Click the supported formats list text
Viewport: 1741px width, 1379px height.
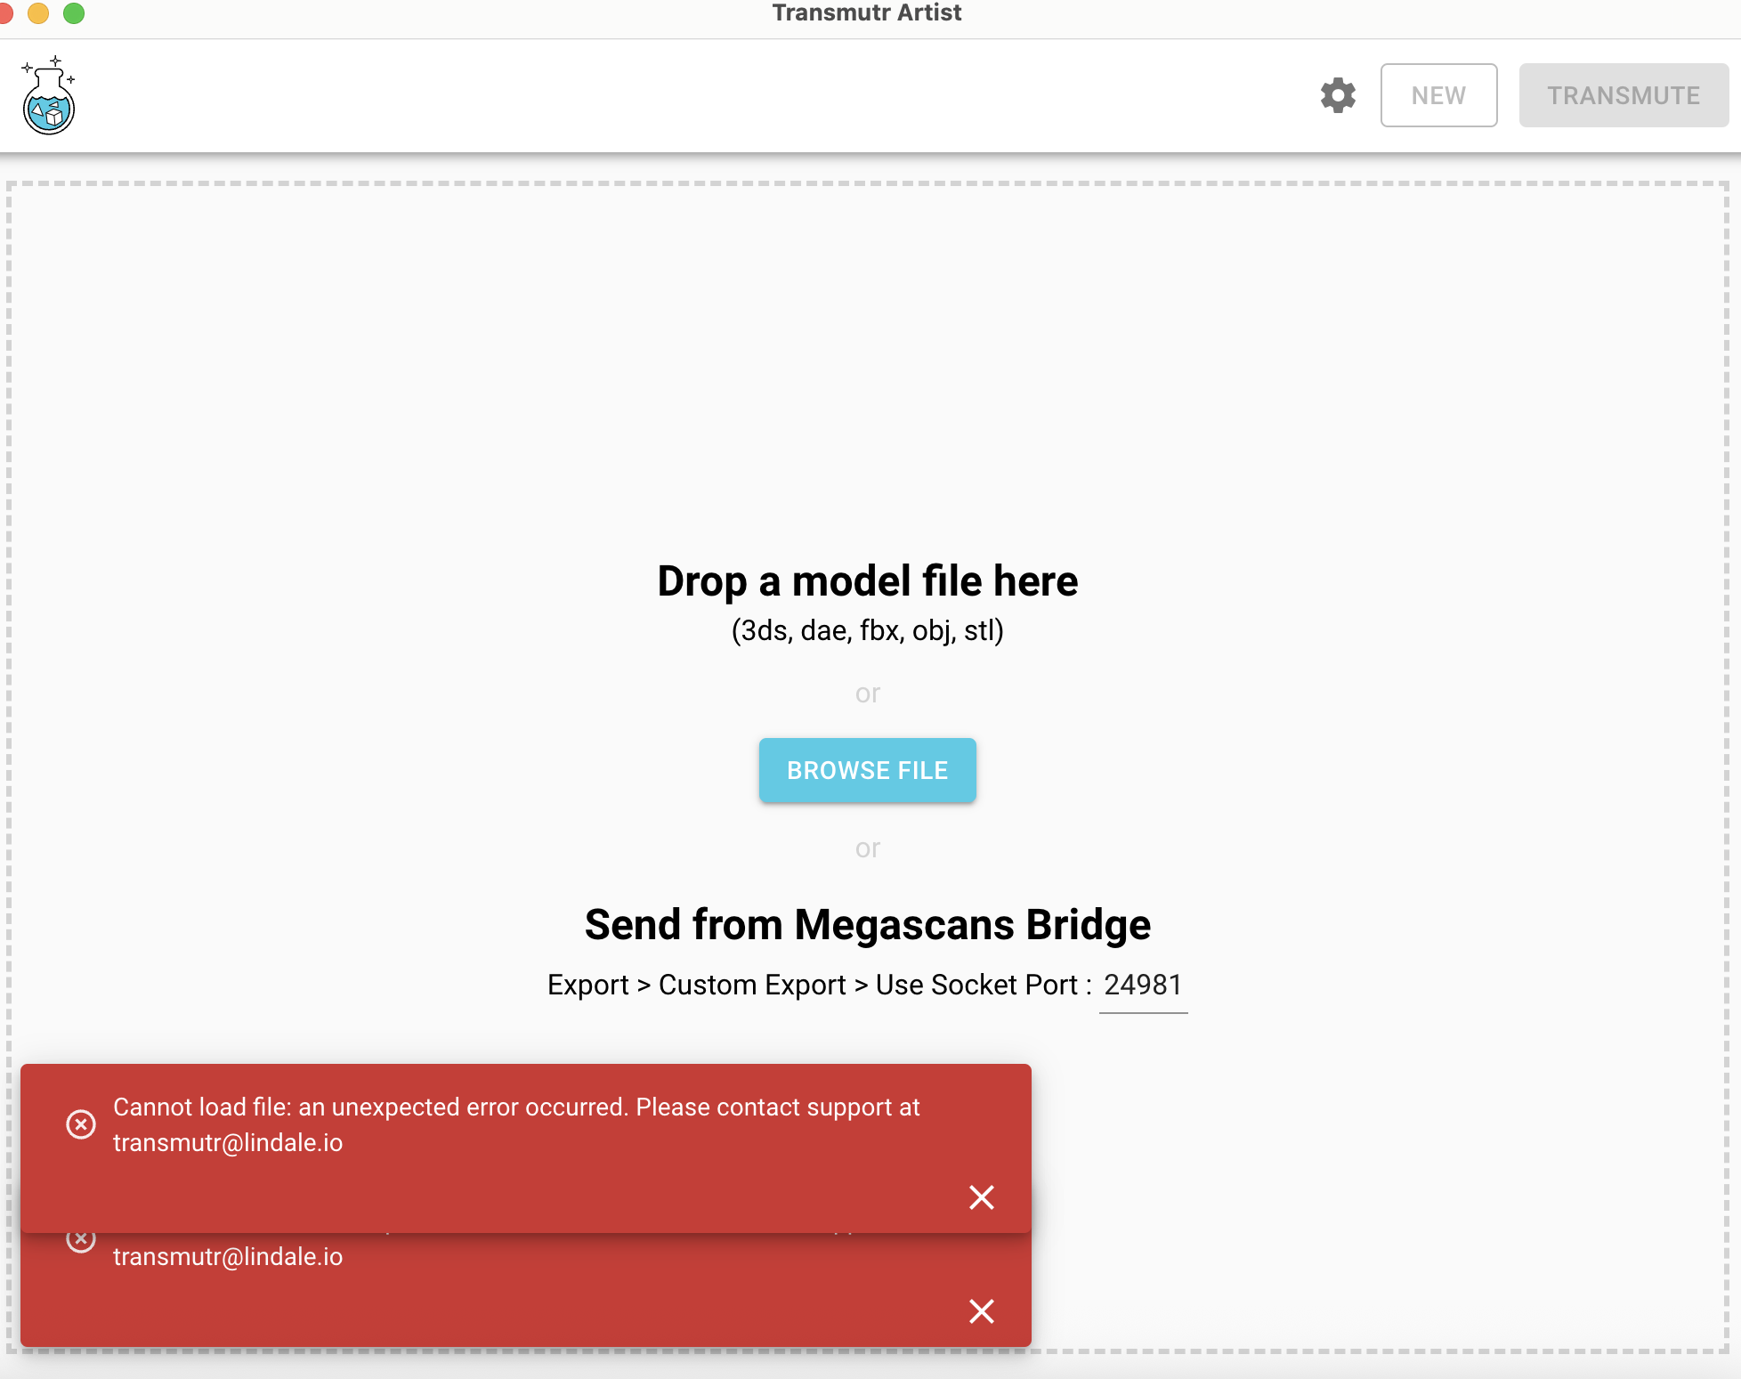pyautogui.click(x=867, y=631)
